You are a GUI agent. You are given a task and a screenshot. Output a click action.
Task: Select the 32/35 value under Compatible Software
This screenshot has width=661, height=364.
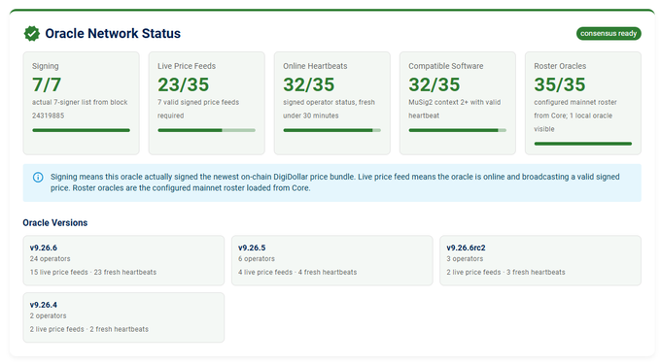coord(435,84)
